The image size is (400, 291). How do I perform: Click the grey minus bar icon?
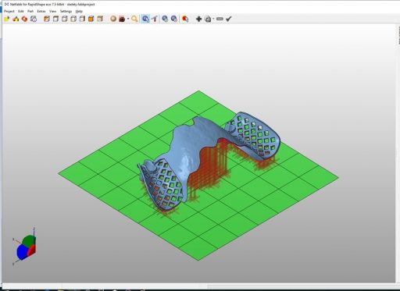click(x=220, y=19)
